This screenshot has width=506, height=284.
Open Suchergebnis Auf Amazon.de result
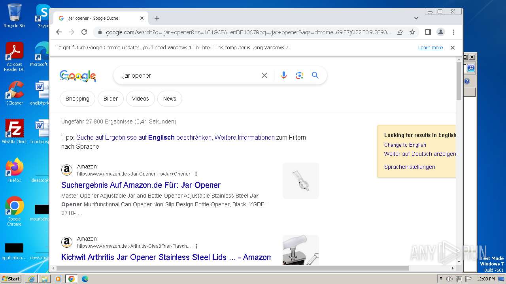(x=141, y=185)
